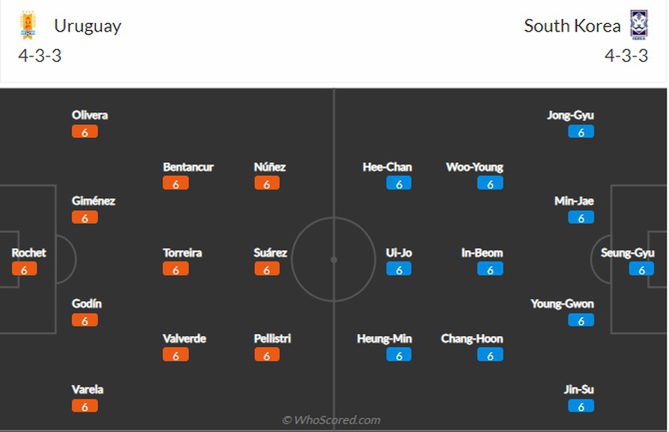This screenshot has width=669, height=432.
Task: Click Min-Jae's blue rating badge
Action: coord(581,218)
